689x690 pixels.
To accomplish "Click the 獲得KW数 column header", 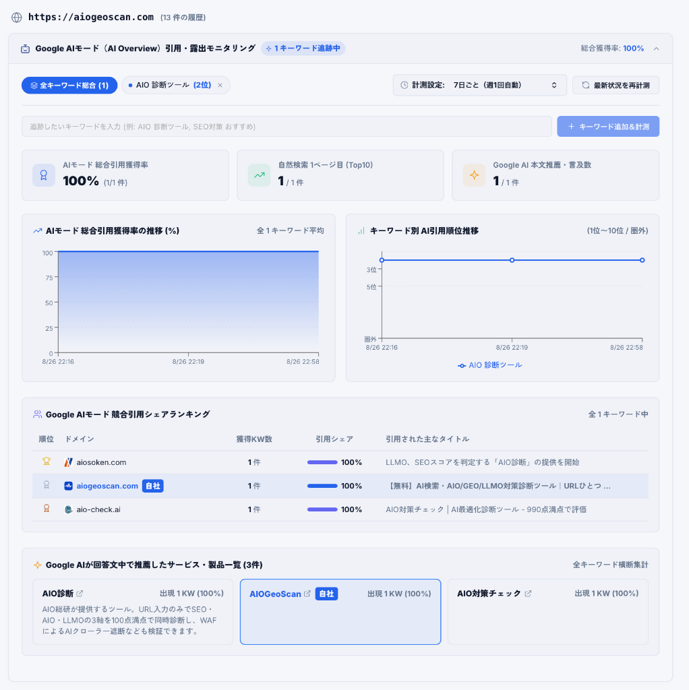I will pos(254,439).
